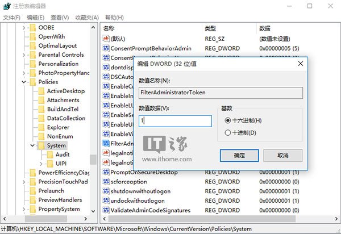Collapse the System key arrow
This screenshot has height=234, width=341.
pos(32,145)
